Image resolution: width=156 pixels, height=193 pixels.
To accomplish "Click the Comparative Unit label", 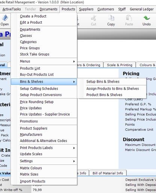I will click(139, 130).
